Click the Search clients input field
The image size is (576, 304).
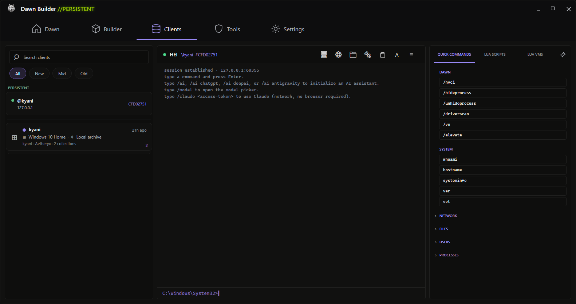tap(79, 57)
